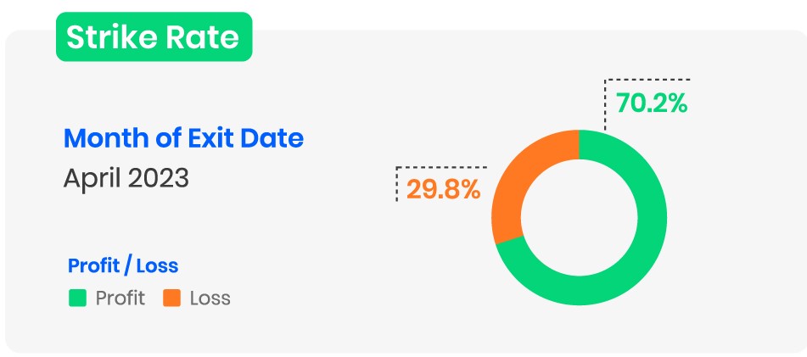807x357 pixels.
Task: Click the word Strike in the title badge
Action: [x=110, y=37]
